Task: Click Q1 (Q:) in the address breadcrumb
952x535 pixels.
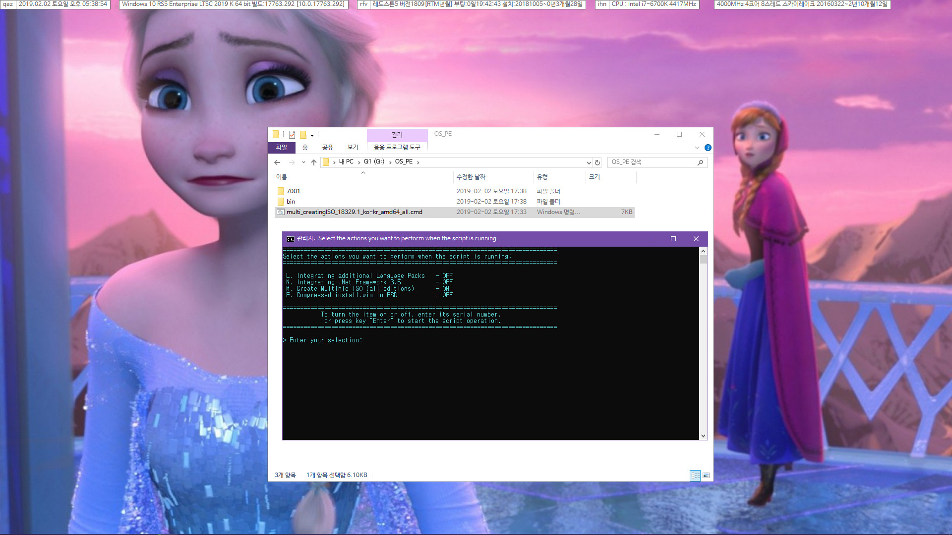Action: (374, 161)
